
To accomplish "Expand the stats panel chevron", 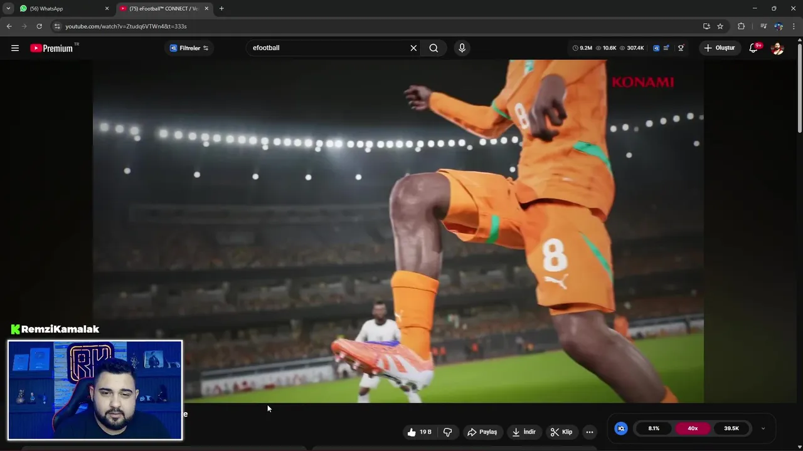I will [763, 428].
